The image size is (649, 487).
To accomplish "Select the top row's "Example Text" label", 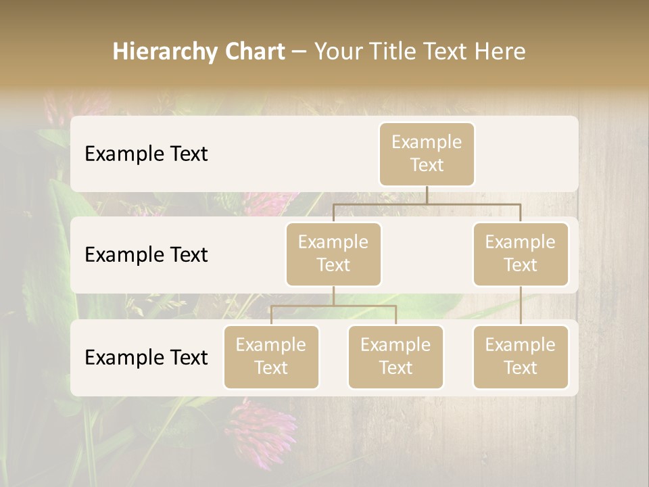I will [146, 154].
